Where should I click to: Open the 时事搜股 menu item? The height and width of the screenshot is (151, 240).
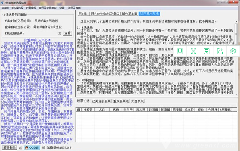pos(31,8)
